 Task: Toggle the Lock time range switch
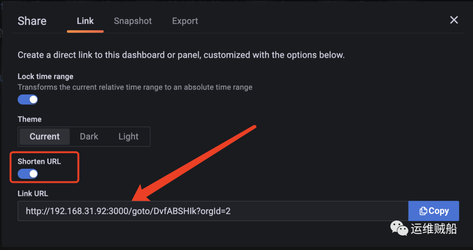28,99
